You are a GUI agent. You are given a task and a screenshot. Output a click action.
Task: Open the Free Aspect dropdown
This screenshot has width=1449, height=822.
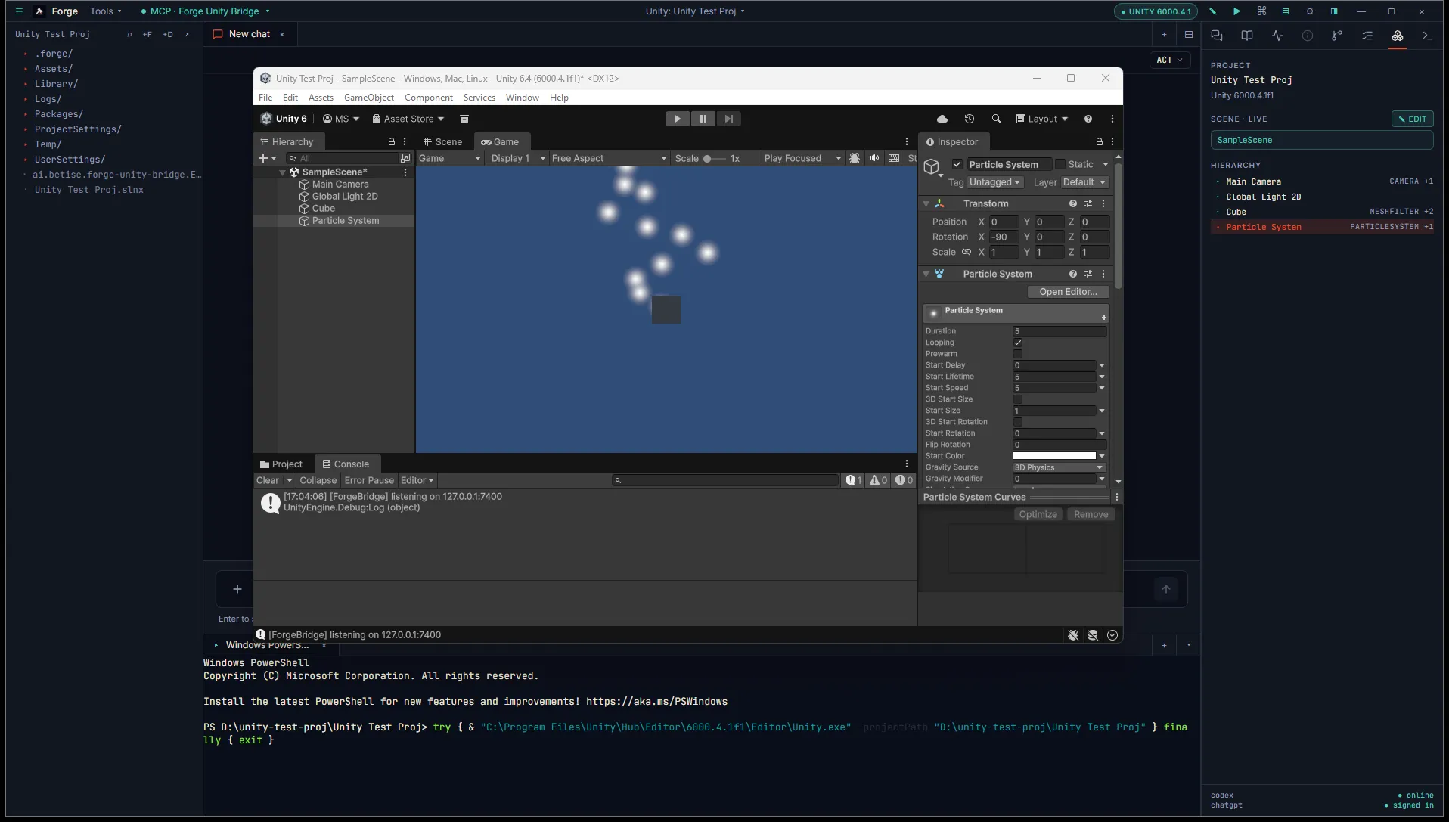coord(609,158)
